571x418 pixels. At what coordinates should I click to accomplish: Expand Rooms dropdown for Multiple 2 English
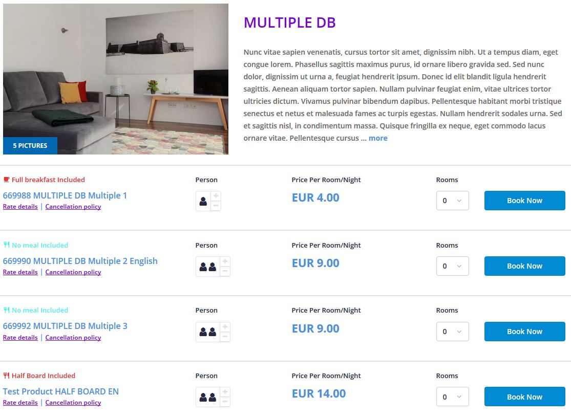click(x=452, y=266)
